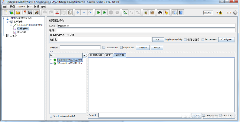Open the Search menu
This screenshot has height=122, width=240.
click(x=21, y=7)
